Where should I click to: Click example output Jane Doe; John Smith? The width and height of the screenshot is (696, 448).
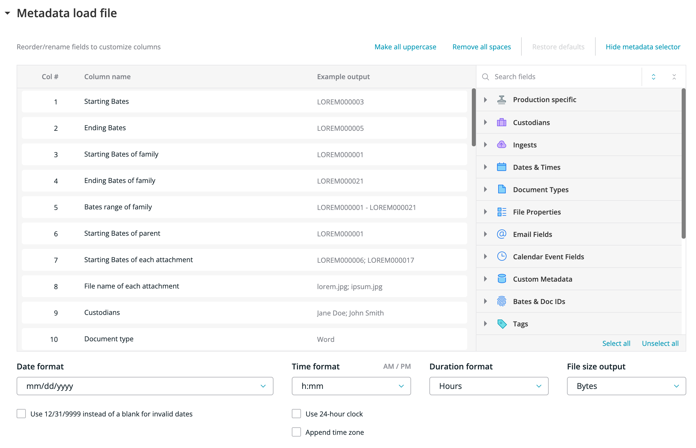pos(350,313)
